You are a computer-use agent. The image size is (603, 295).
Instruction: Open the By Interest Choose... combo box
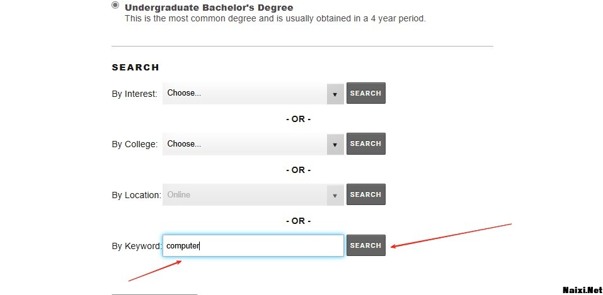pos(244,93)
